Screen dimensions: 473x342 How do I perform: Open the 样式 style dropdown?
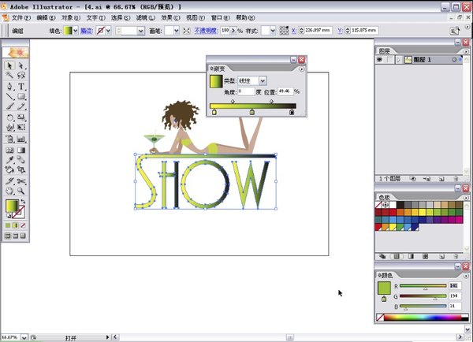click(273, 31)
